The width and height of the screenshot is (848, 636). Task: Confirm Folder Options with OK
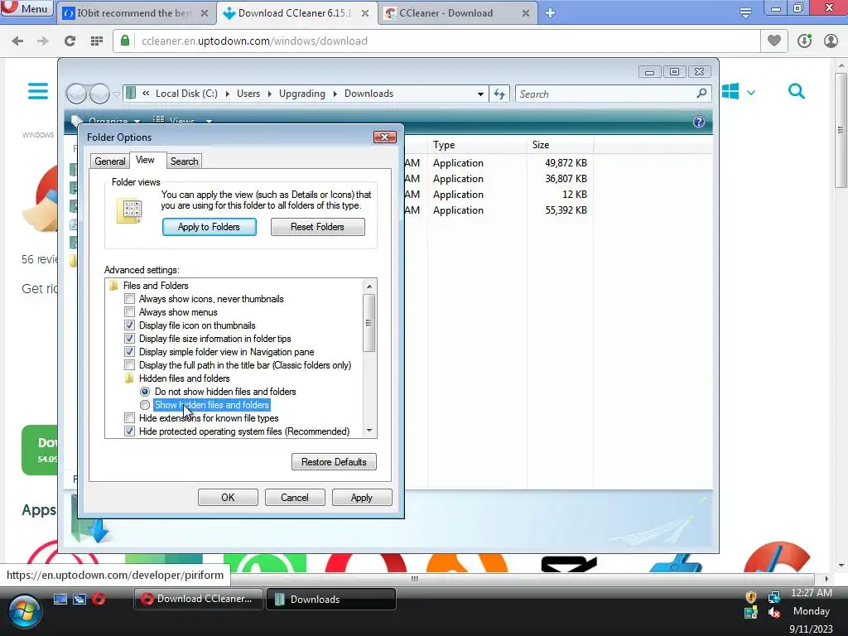(228, 498)
